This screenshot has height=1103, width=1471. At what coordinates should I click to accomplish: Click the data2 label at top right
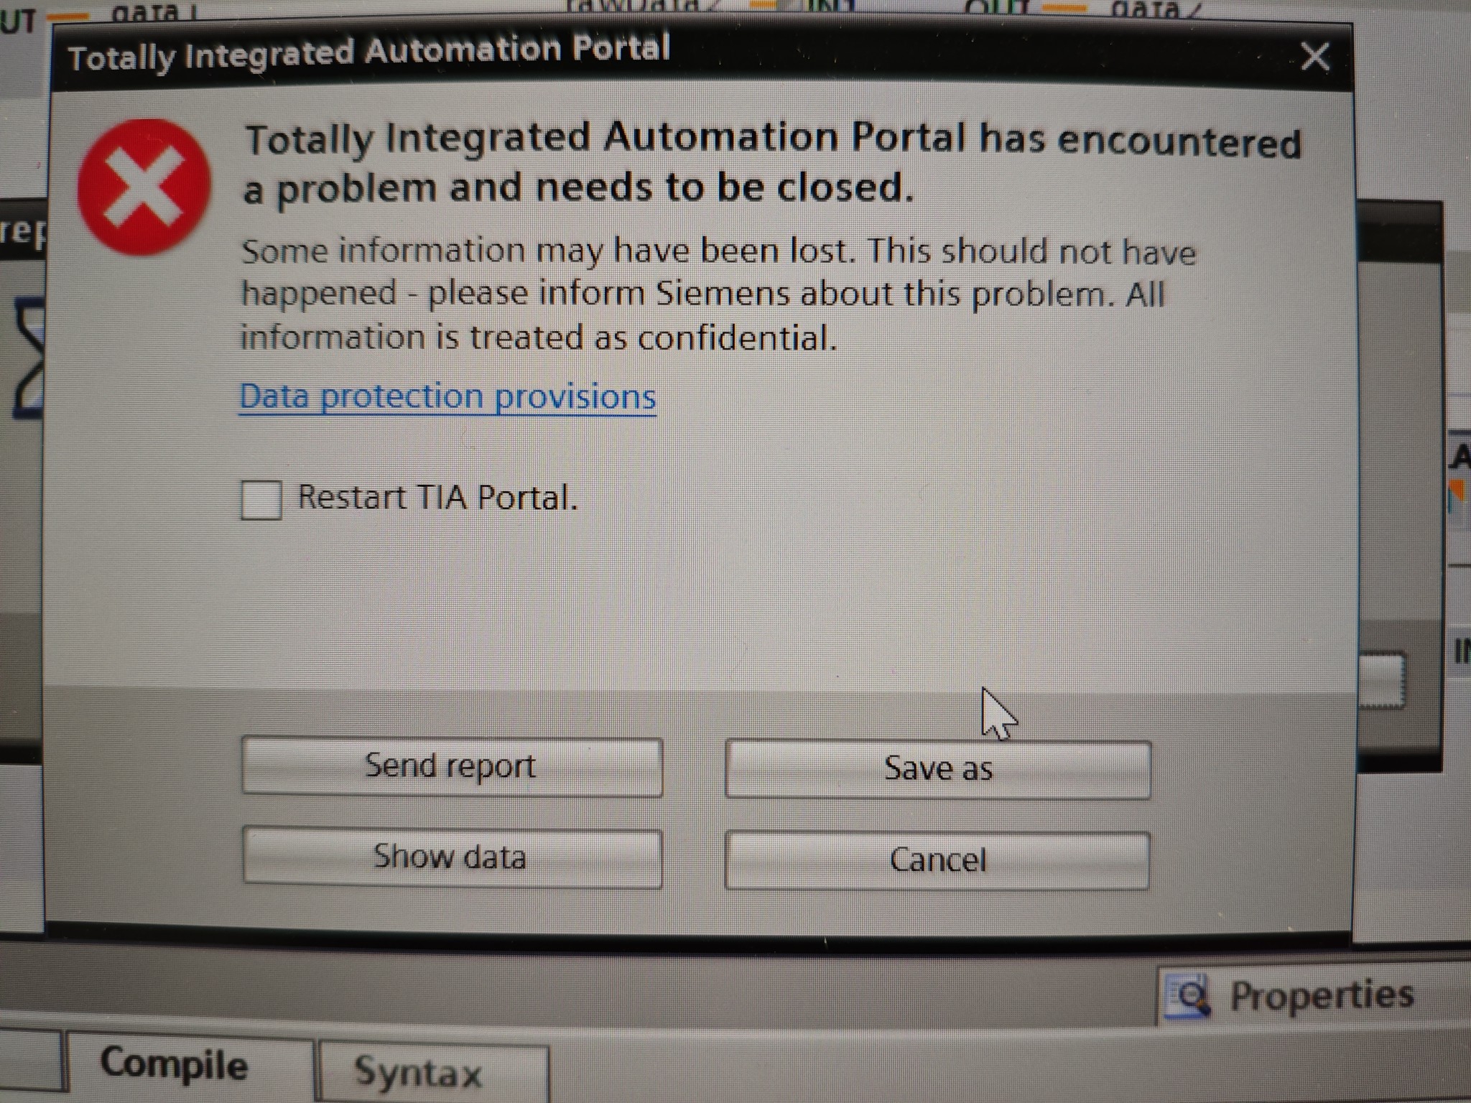pos(1155,9)
